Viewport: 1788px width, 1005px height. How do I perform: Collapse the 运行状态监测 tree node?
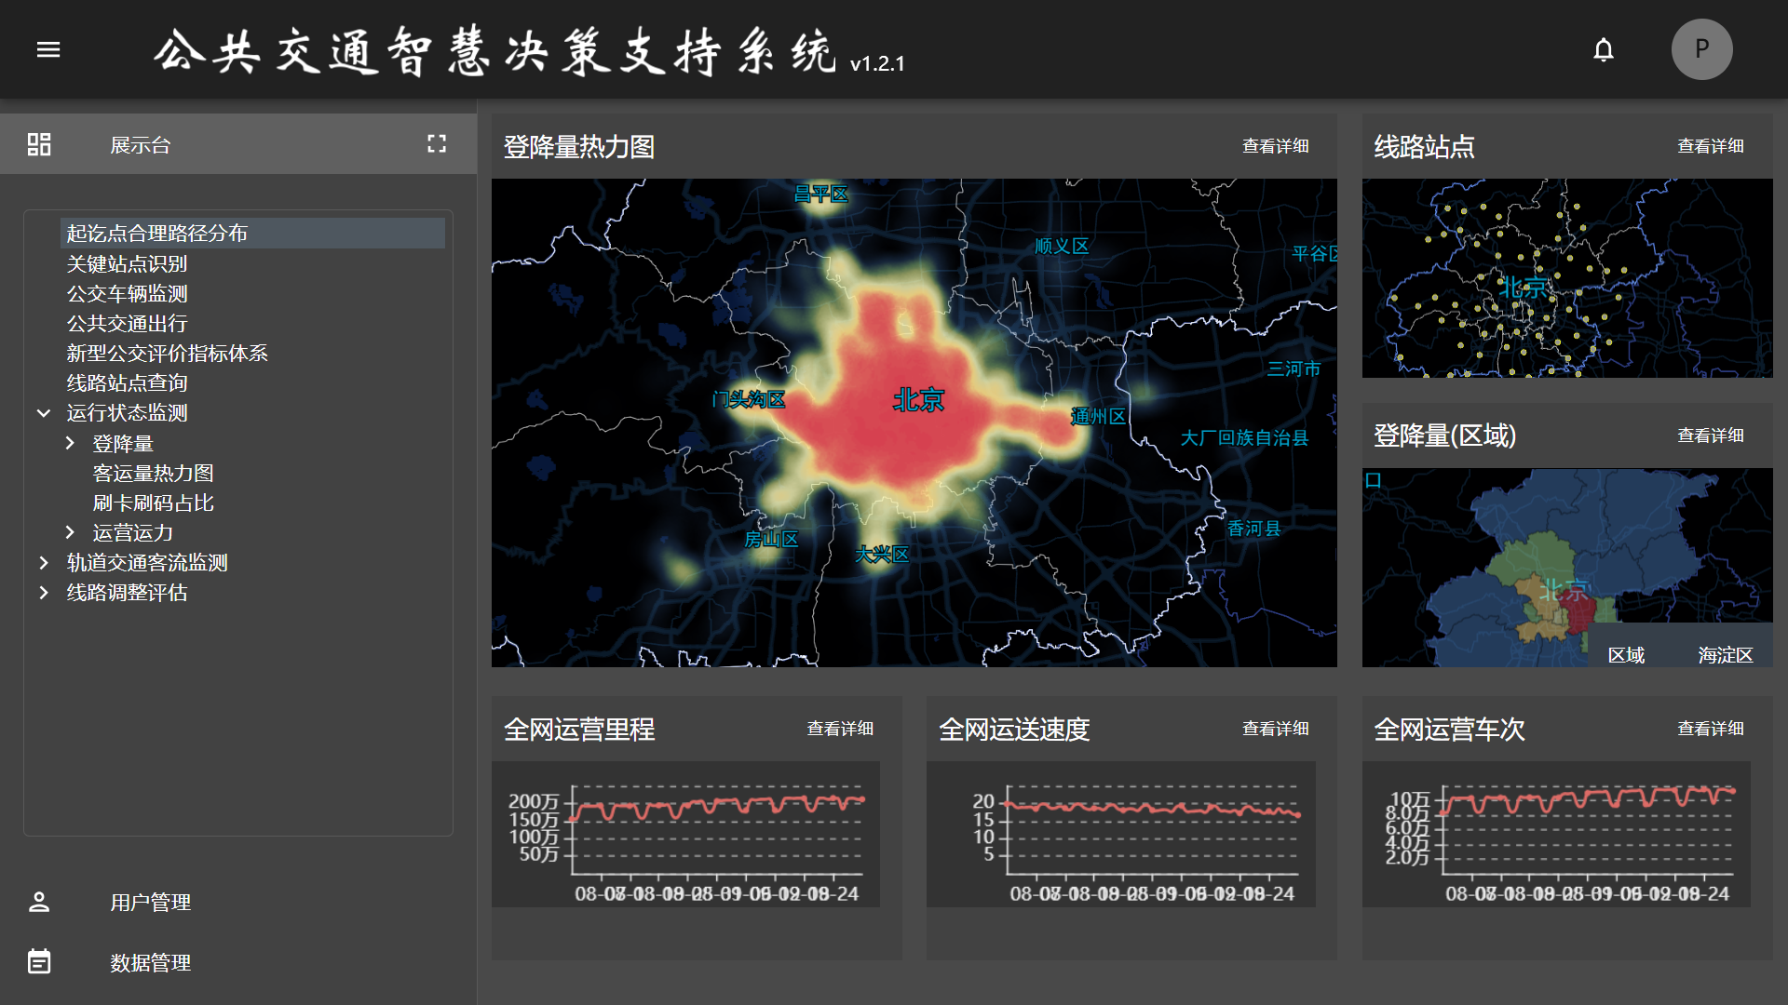[x=44, y=413]
